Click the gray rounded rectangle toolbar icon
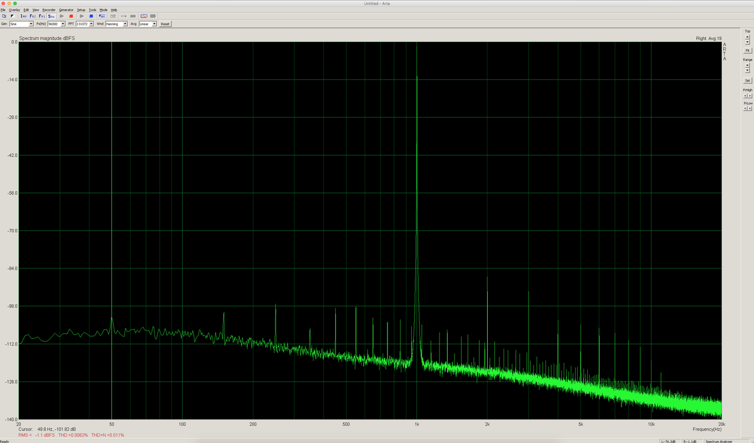The height and width of the screenshot is (443, 754). (x=153, y=16)
